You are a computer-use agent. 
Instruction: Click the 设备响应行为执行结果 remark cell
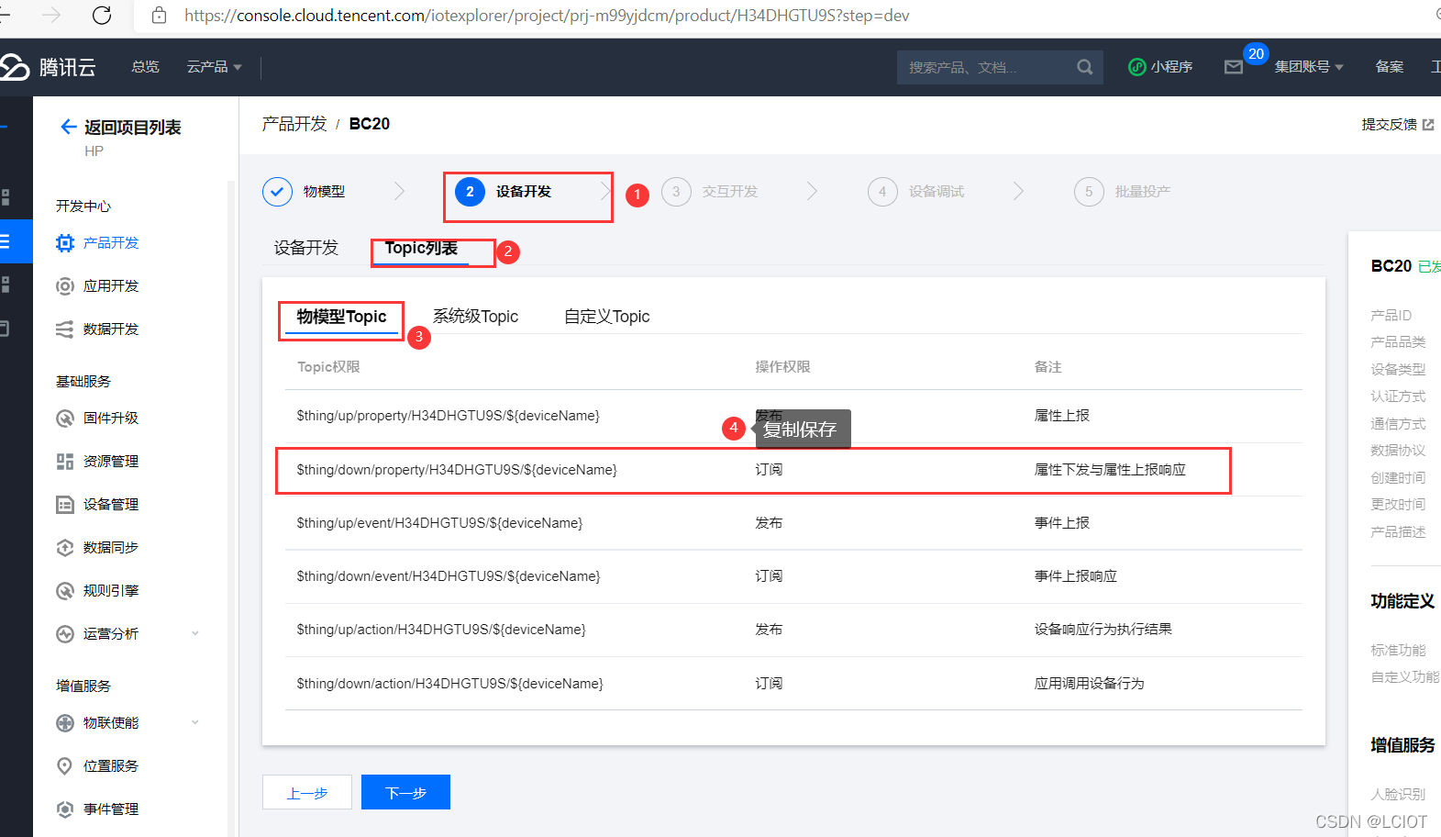(x=1103, y=630)
